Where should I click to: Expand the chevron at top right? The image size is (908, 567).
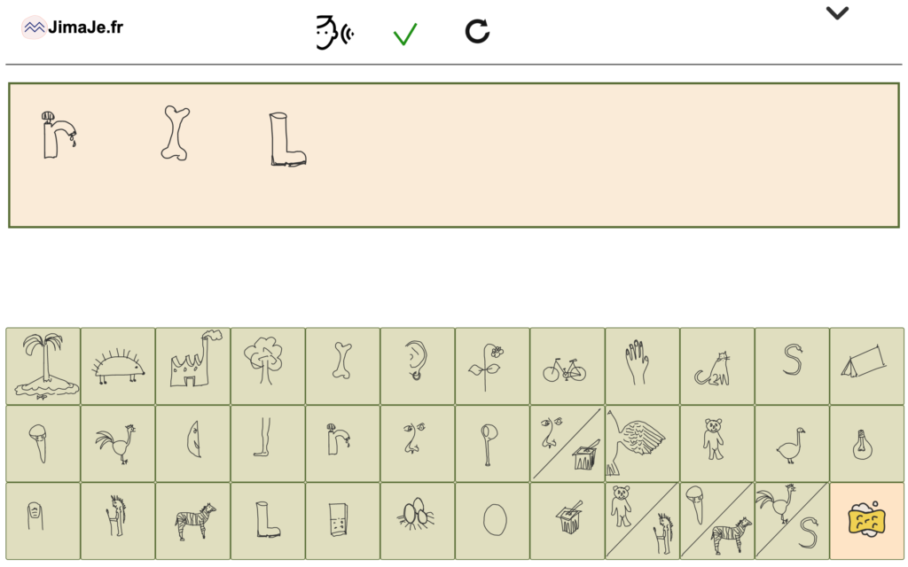(837, 13)
